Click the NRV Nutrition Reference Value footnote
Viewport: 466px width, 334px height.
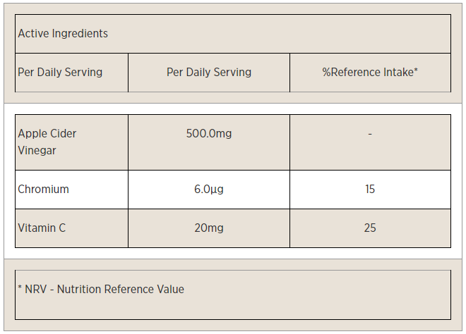[101, 289]
